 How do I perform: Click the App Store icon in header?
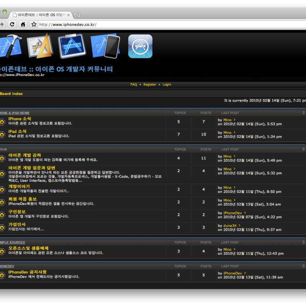click(140, 46)
